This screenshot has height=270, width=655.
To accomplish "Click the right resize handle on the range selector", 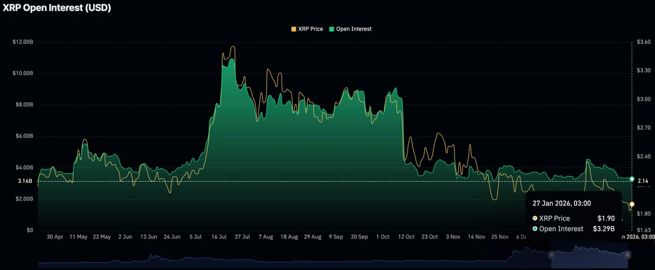I will pos(627,255).
